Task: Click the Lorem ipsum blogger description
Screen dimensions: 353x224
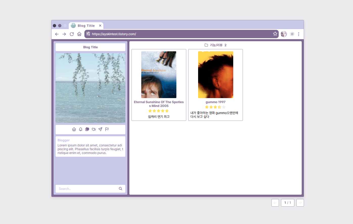Action: (90, 149)
